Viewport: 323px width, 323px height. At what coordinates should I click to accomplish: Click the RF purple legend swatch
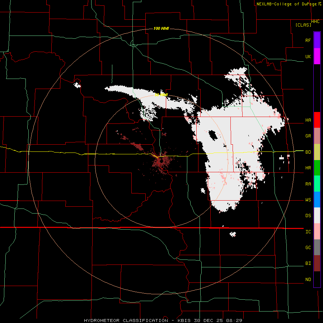pyautogui.click(x=317, y=40)
